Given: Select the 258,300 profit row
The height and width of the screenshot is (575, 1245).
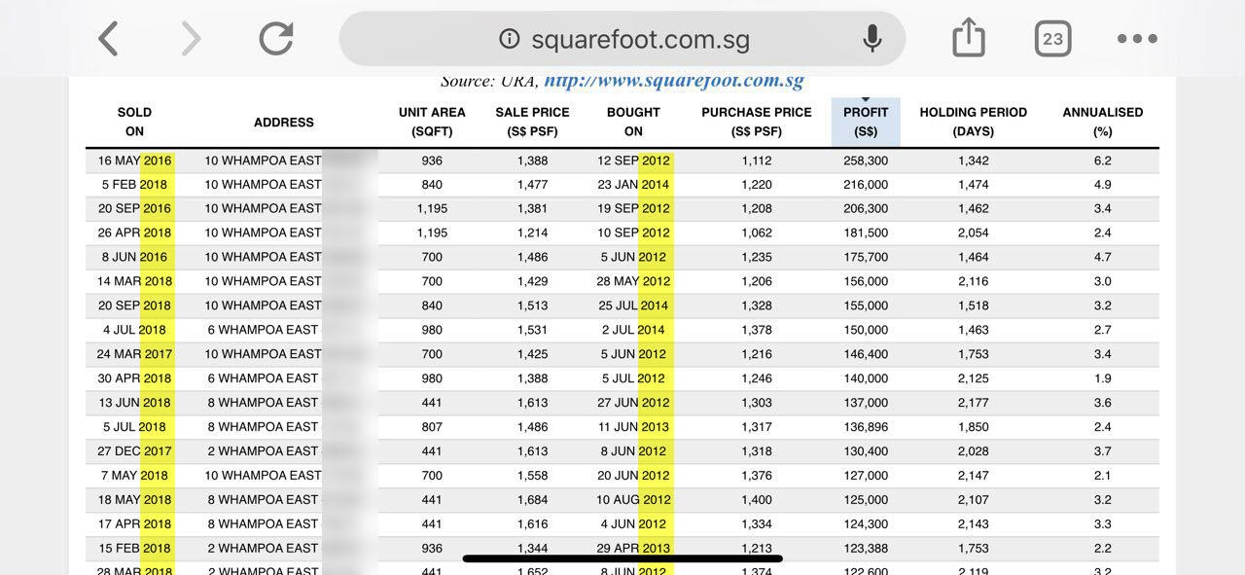Looking at the screenshot, I should tap(866, 161).
